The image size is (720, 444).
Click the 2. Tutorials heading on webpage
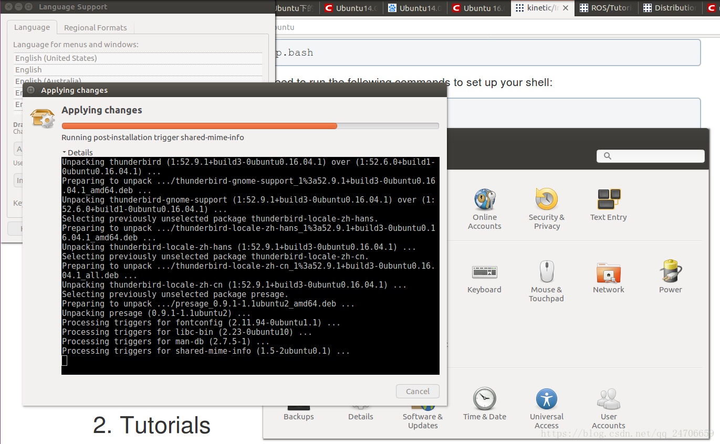(x=152, y=425)
